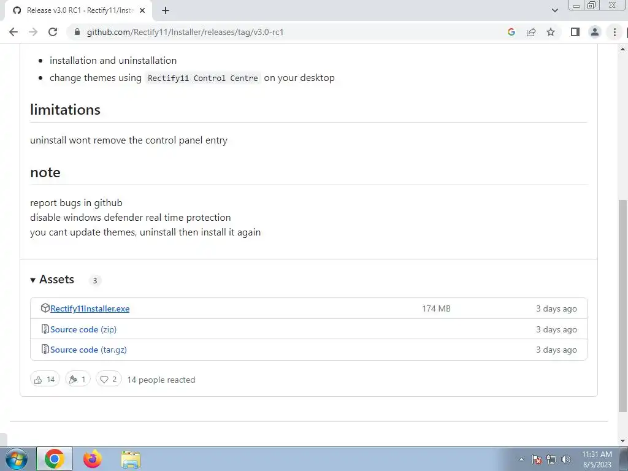Click the 174 MB file size
628x471 pixels.
coord(436,308)
